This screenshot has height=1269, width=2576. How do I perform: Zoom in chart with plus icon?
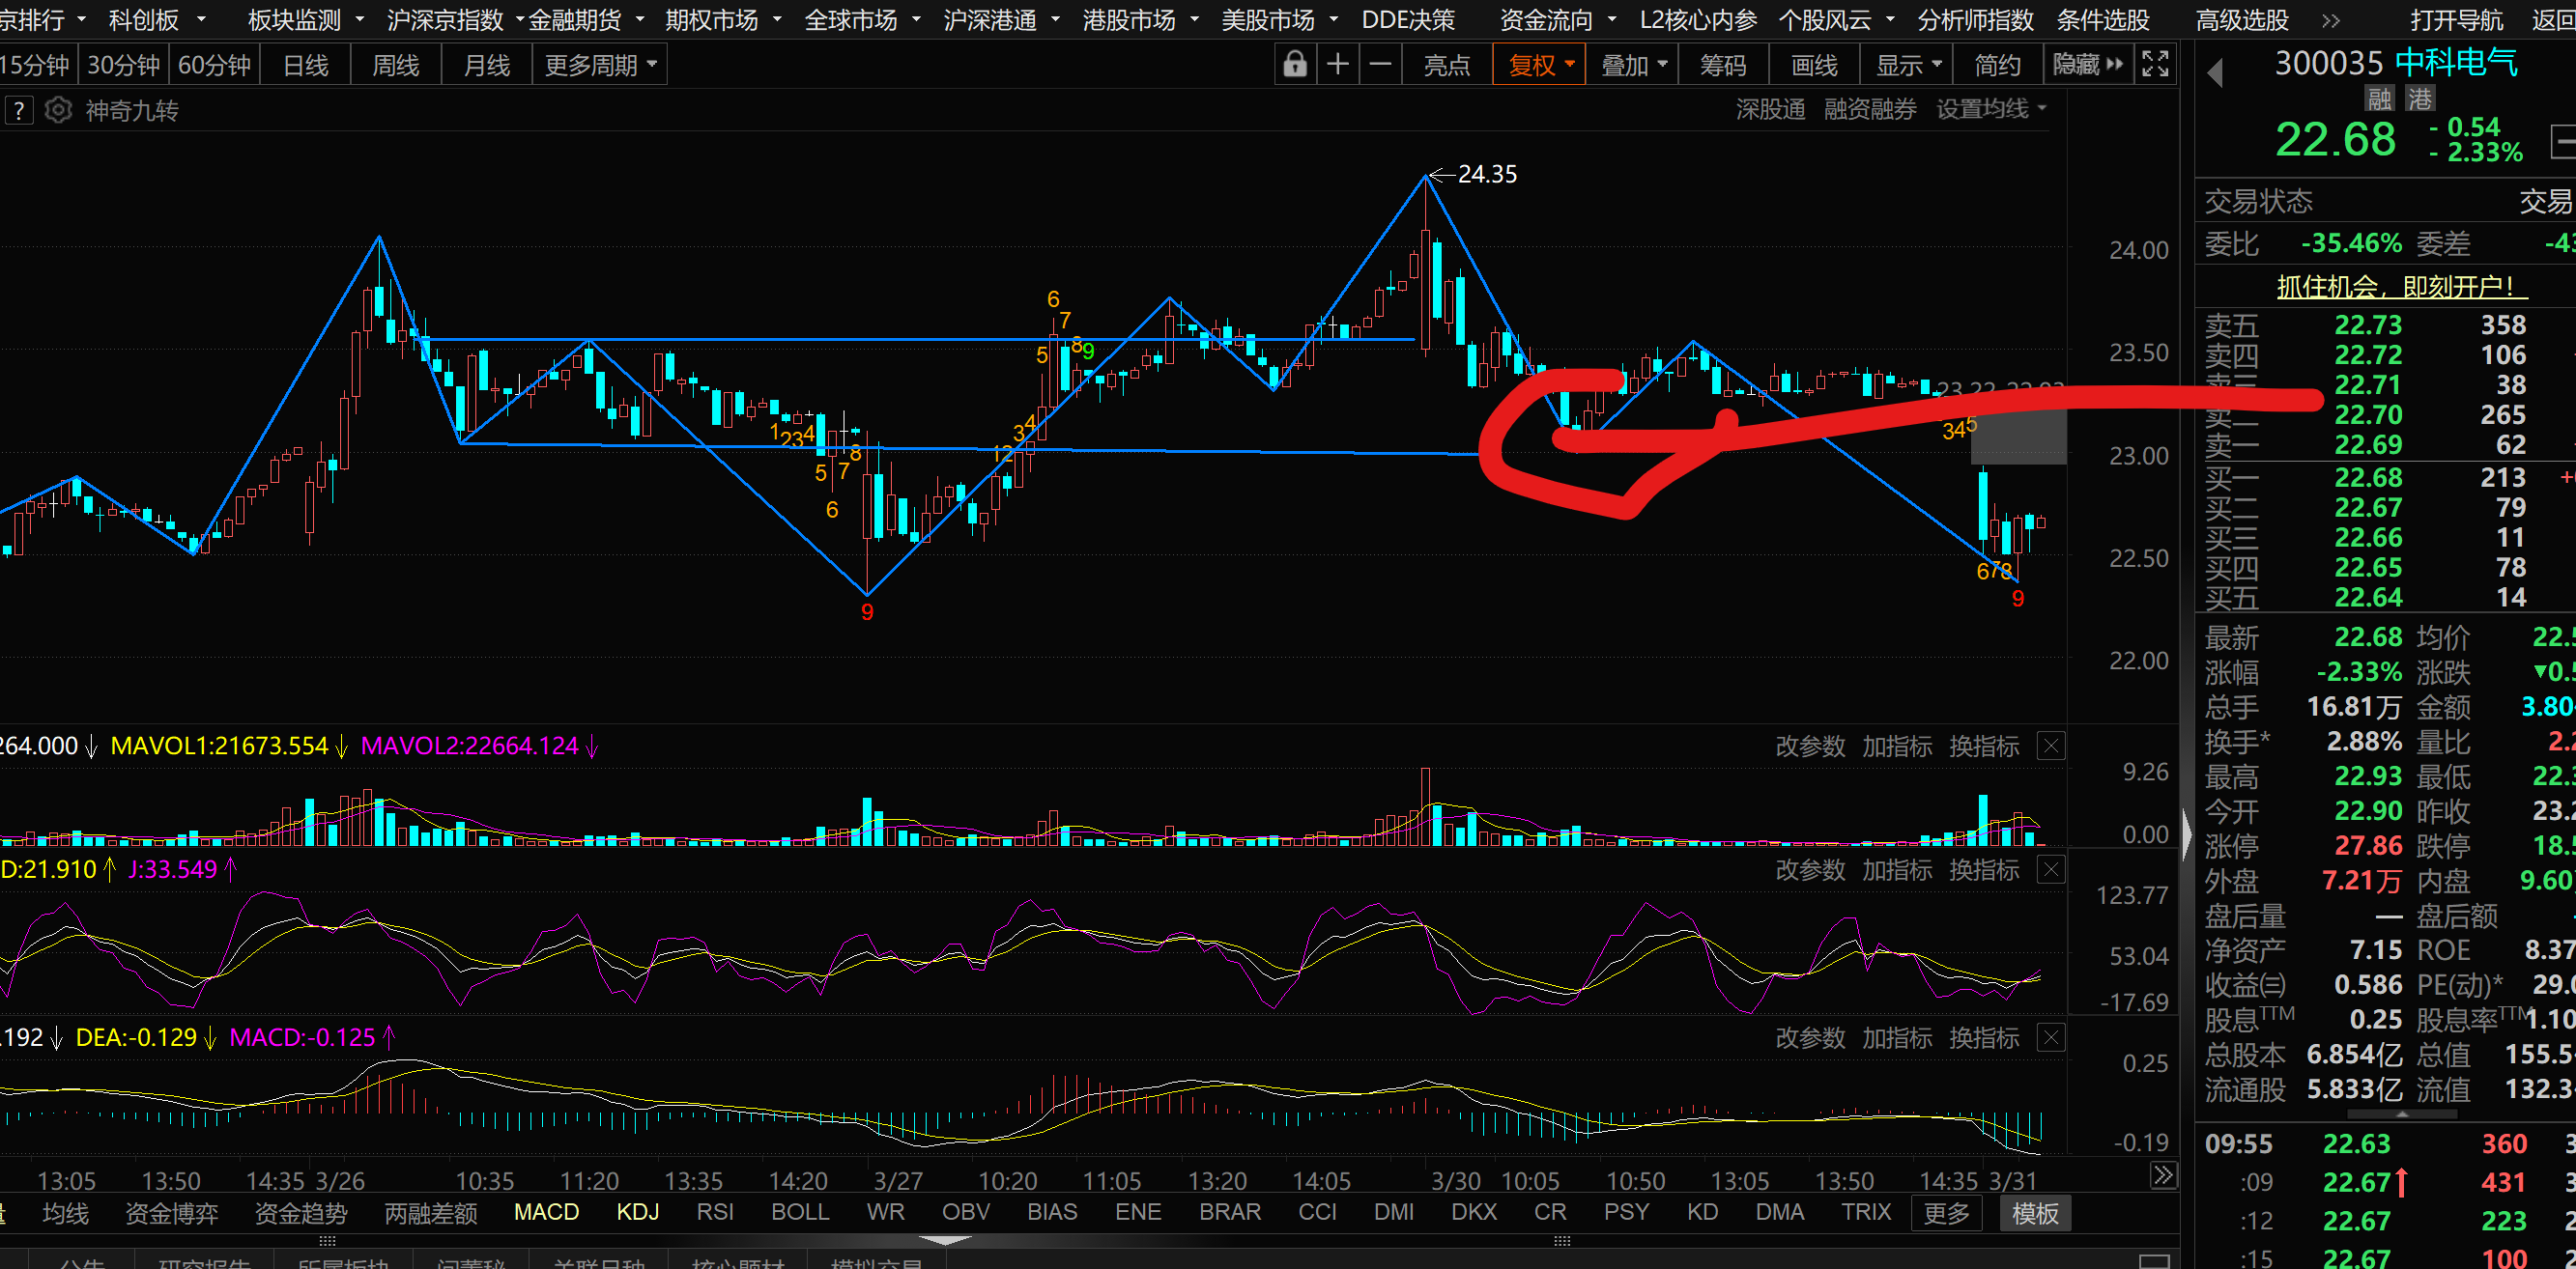point(1338,65)
